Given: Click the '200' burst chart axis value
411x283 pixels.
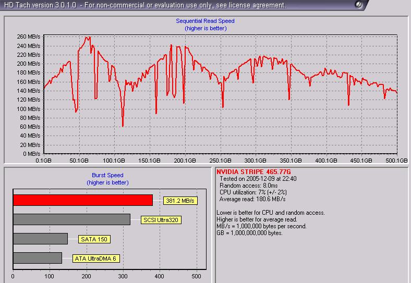Looking at the screenshot, I should click(x=86, y=276).
